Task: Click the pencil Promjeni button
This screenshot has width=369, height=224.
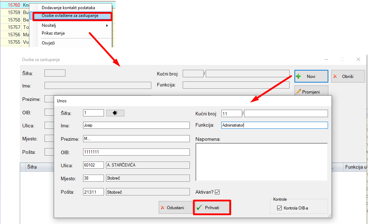Action: point(311,92)
